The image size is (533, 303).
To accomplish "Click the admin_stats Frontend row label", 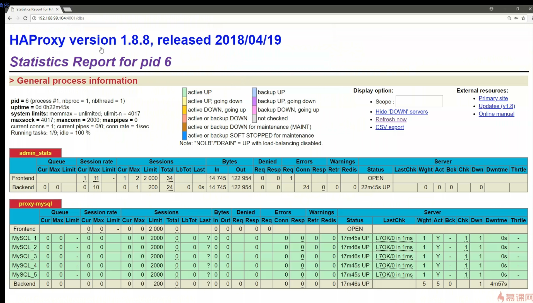I will coord(23,178).
